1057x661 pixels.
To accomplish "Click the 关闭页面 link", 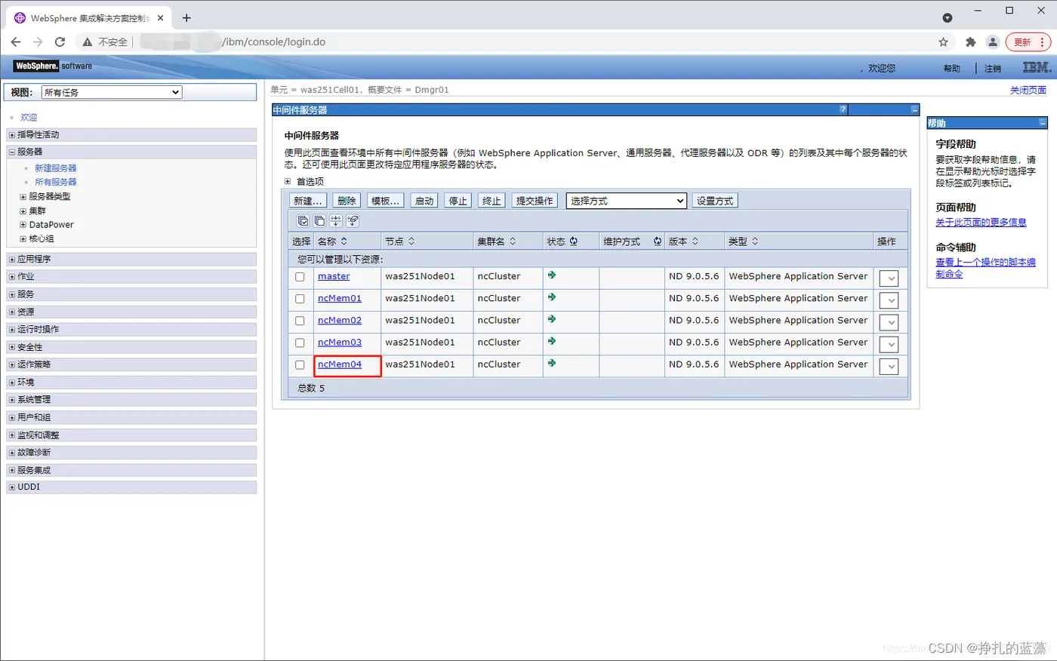I will pyautogui.click(x=1028, y=90).
